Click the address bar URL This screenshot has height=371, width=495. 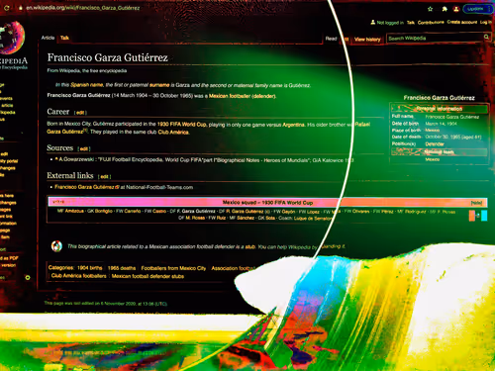tap(83, 7)
